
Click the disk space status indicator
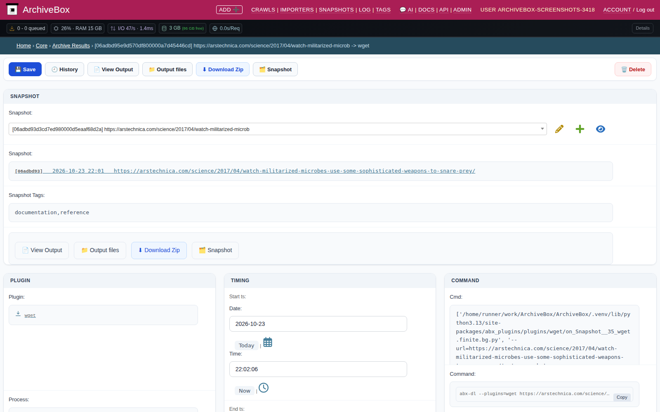tap(182, 28)
